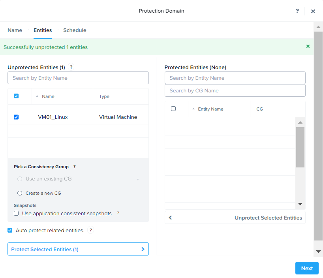Sort protected entities by Entity Name column
This screenshot has width=323, height=278.
pos(210,109)
